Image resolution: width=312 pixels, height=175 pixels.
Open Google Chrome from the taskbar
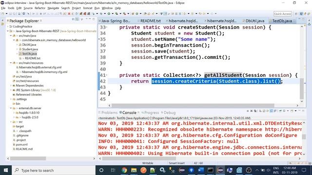tap(124, 170)
